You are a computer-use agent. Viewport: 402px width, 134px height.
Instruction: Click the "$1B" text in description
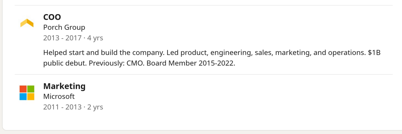coord(374,52)
